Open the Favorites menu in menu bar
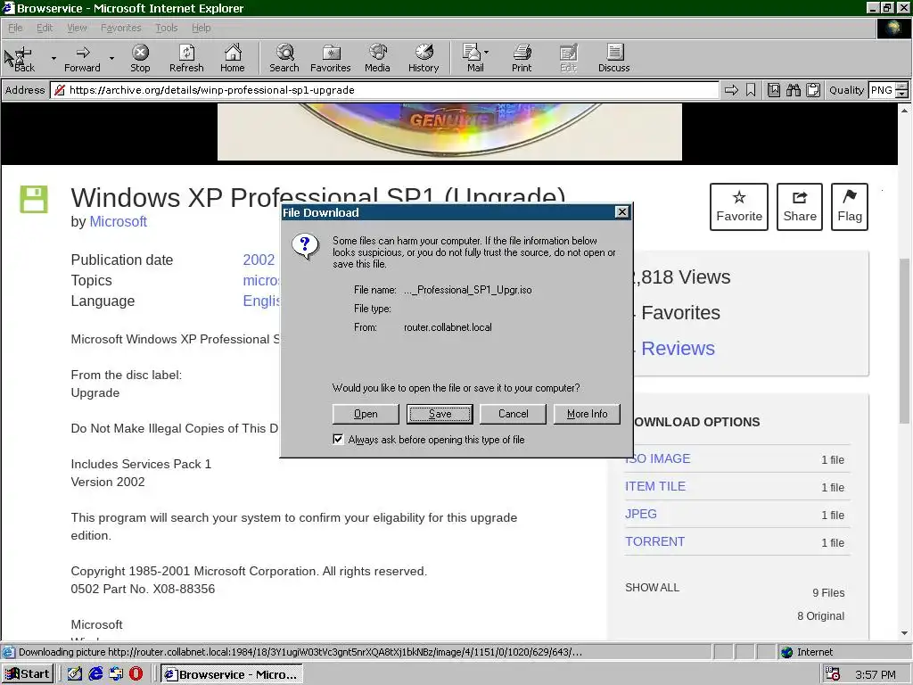This screenshot has height=685, width=913. coord(120,28)
